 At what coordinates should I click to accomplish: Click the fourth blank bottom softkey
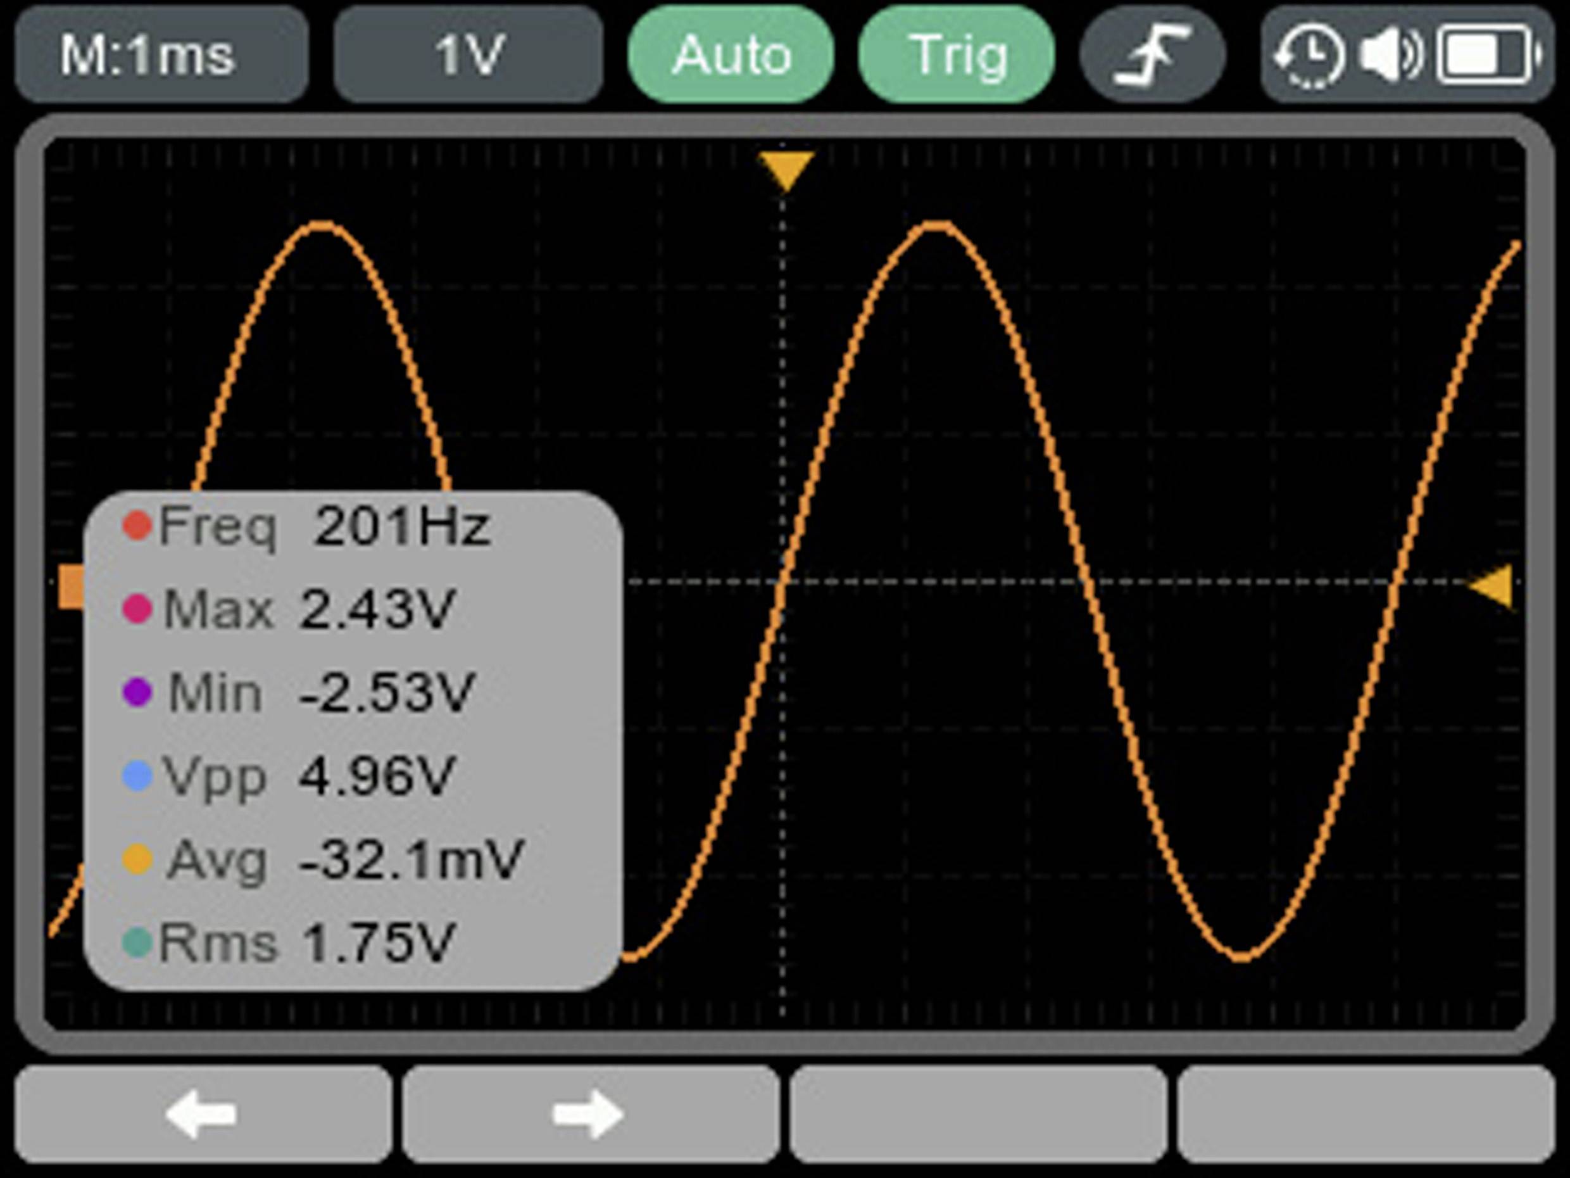1366,1113
